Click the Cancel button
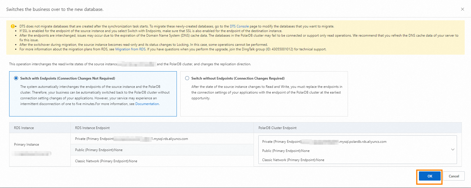471x188 pixels. tap(454, 176)
